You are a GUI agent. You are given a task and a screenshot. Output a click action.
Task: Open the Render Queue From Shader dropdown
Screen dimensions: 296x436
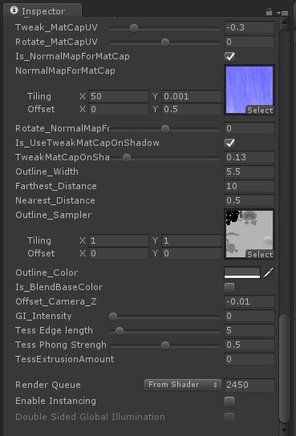coord(183,385)
